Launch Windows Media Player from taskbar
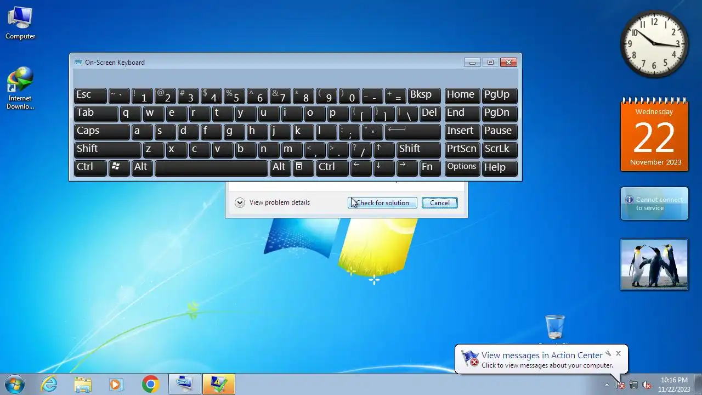Viewport: 702px width, 395px height. 116,384
